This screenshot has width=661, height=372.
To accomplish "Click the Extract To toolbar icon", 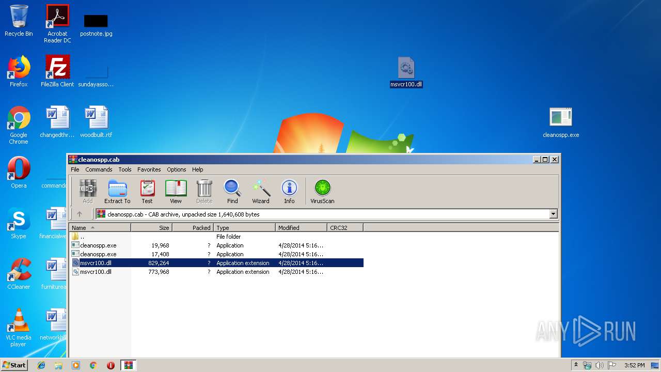I will point(117,191).
